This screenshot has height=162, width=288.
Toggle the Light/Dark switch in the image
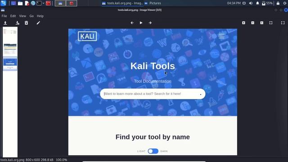pos(153,151)
